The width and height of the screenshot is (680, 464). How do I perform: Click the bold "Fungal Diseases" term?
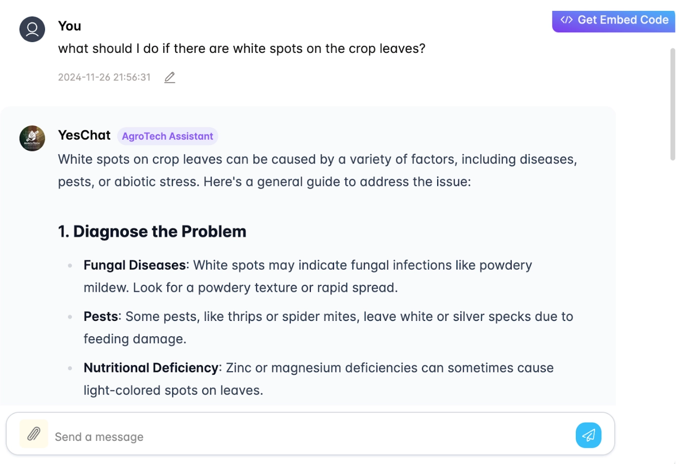click(x=135, y=266)
